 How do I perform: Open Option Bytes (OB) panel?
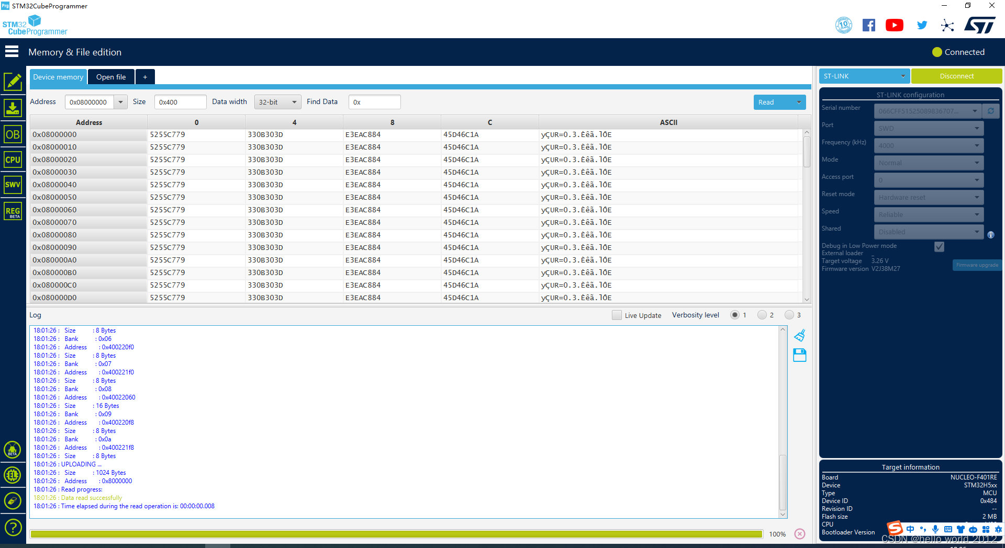tap(13, 134)
